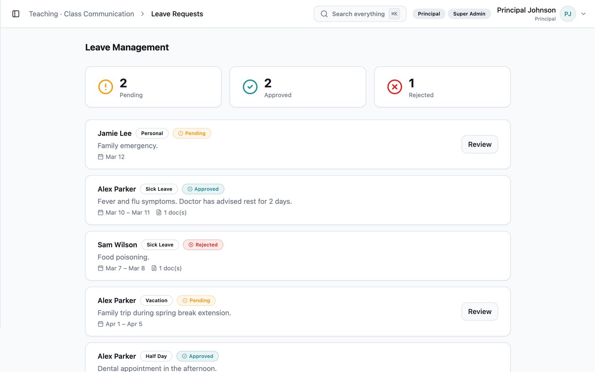Click 'Family trip during spring break extension.'
This screenshot has width=595, height=372.
(164, 313)
